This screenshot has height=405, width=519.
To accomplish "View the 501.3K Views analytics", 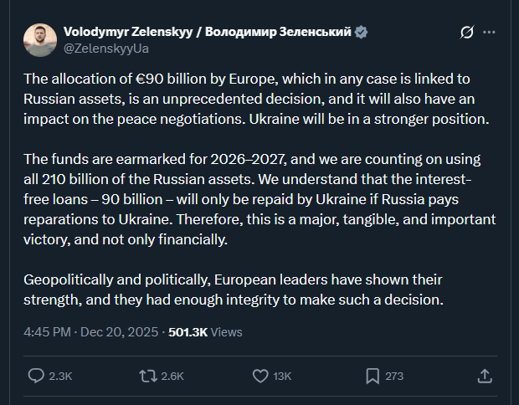I will [205, 332].
